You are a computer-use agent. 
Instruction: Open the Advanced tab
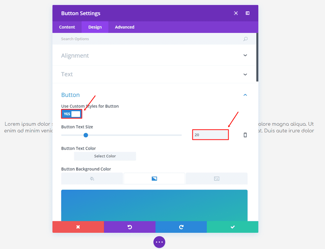click(124, 27)
